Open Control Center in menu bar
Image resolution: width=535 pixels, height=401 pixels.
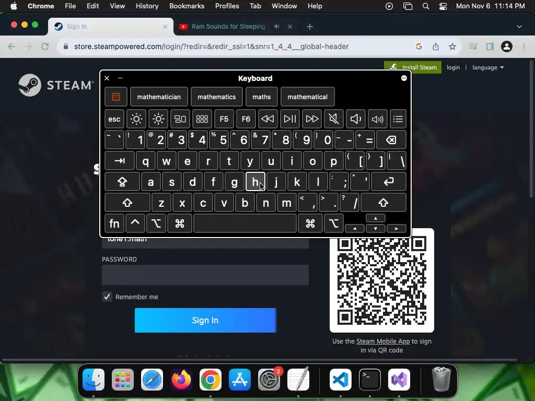[x=443, y=6]
